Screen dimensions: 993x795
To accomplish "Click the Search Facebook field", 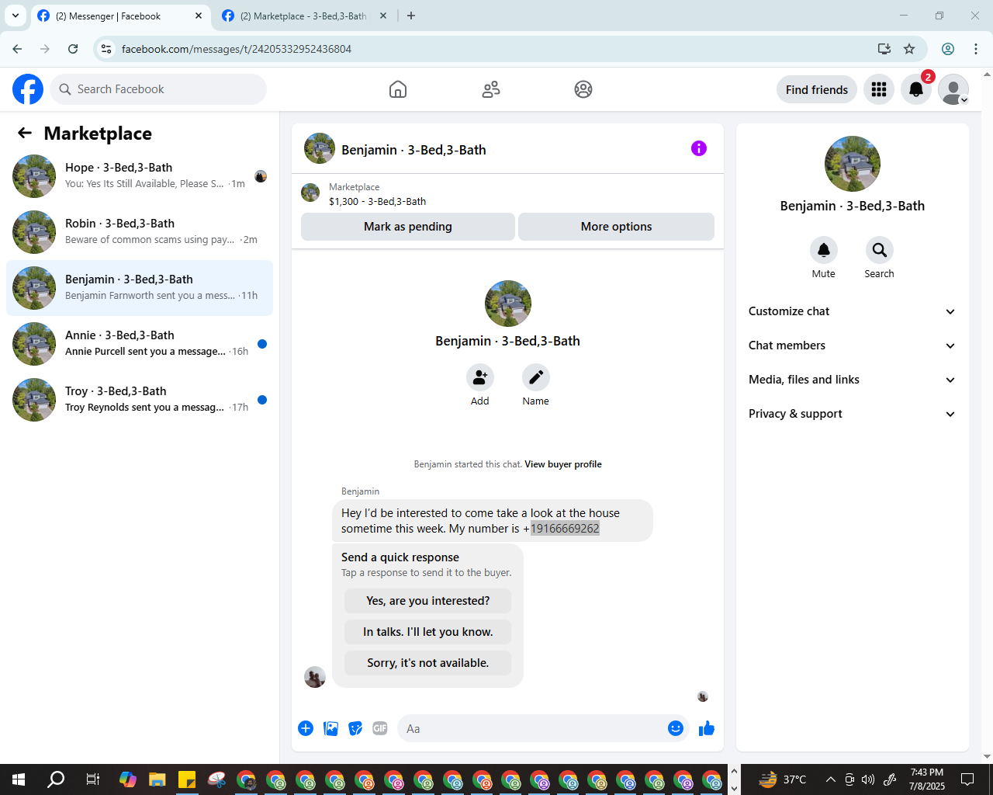I will (x=158, y=89).
